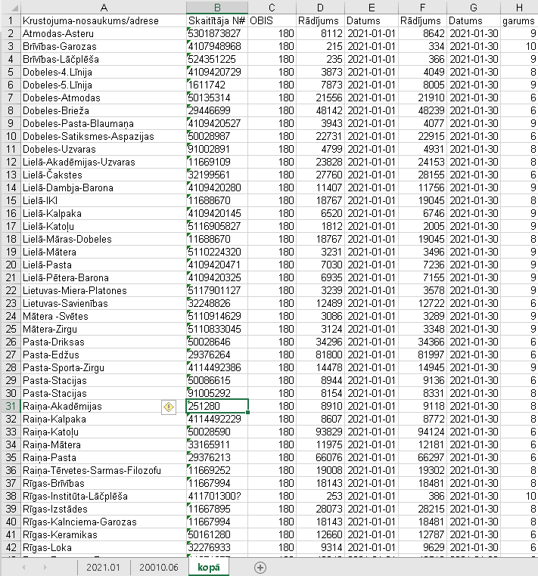538x576 pixels.
Task: Select entire row 2 via its header
Action: [x=10, y=34]
